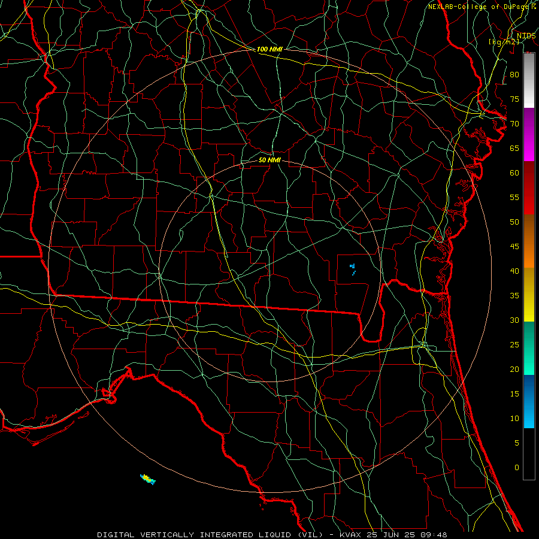Click the Digital Vertically Integrated Liquid title caption

[272, 535]
